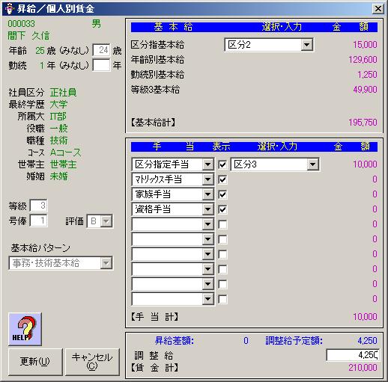The image size is (388, 382).
Task: Click the みなし age field showing 24
Action: (101, 50)
